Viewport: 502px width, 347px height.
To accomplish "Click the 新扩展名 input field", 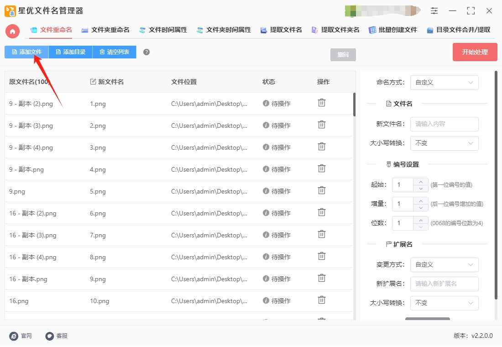I will [444, 284].
